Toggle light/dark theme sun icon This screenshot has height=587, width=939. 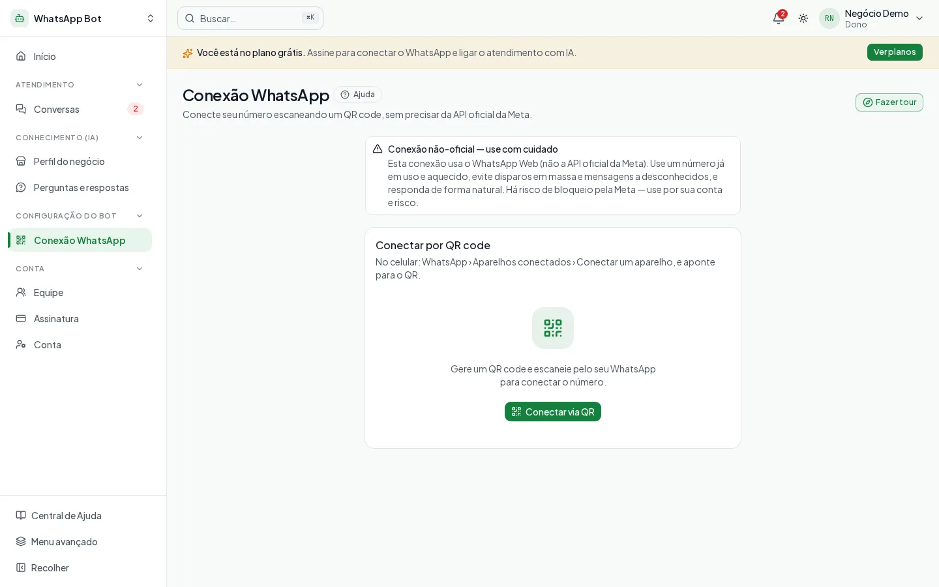click(x=803, y=18)
